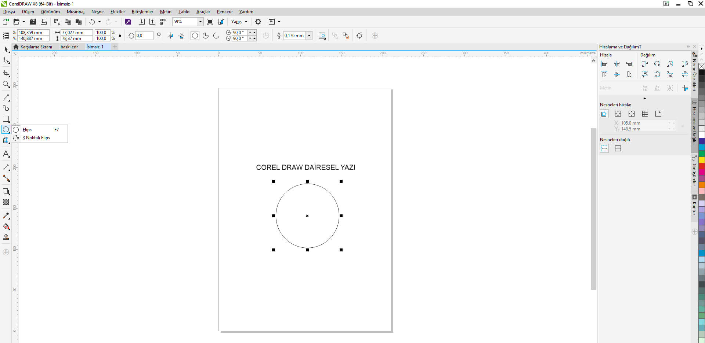705x343 pixels.
Task: Toggle the lock ratio padlock
Action: tap(120, 36)
